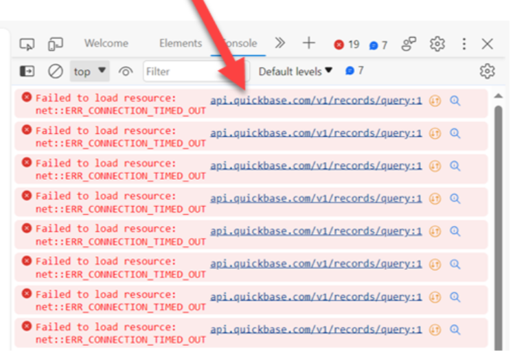Open console settings gear below tab bar
513x359 pixels.
tap(487, 71)
